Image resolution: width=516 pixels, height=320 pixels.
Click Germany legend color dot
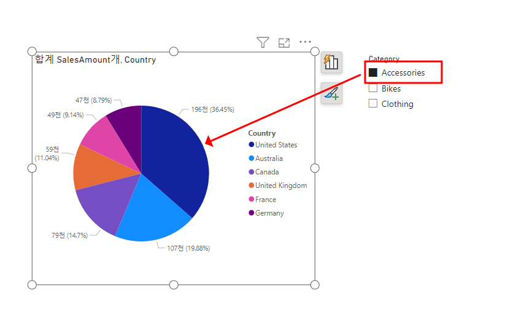[252, 213]
